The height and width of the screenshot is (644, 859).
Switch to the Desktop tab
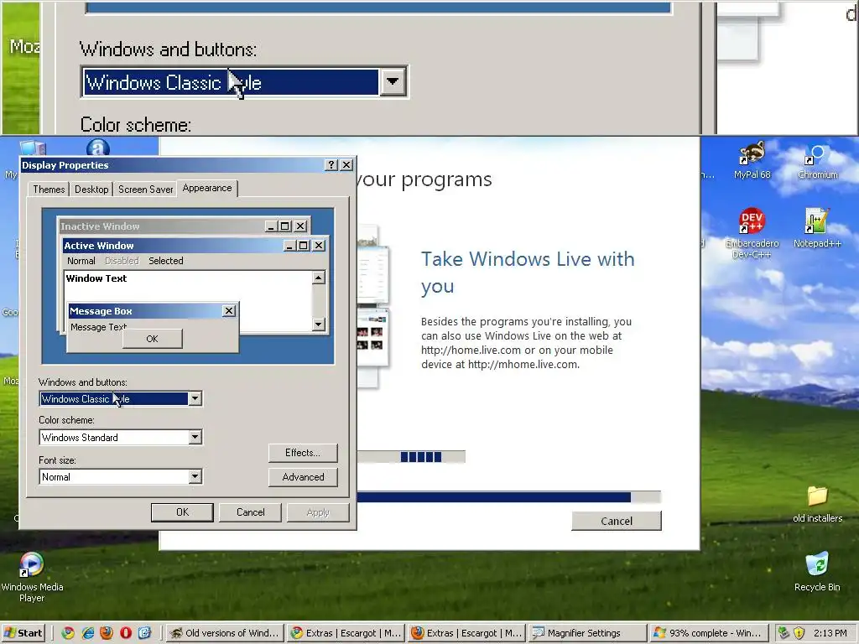pos(91,190)
